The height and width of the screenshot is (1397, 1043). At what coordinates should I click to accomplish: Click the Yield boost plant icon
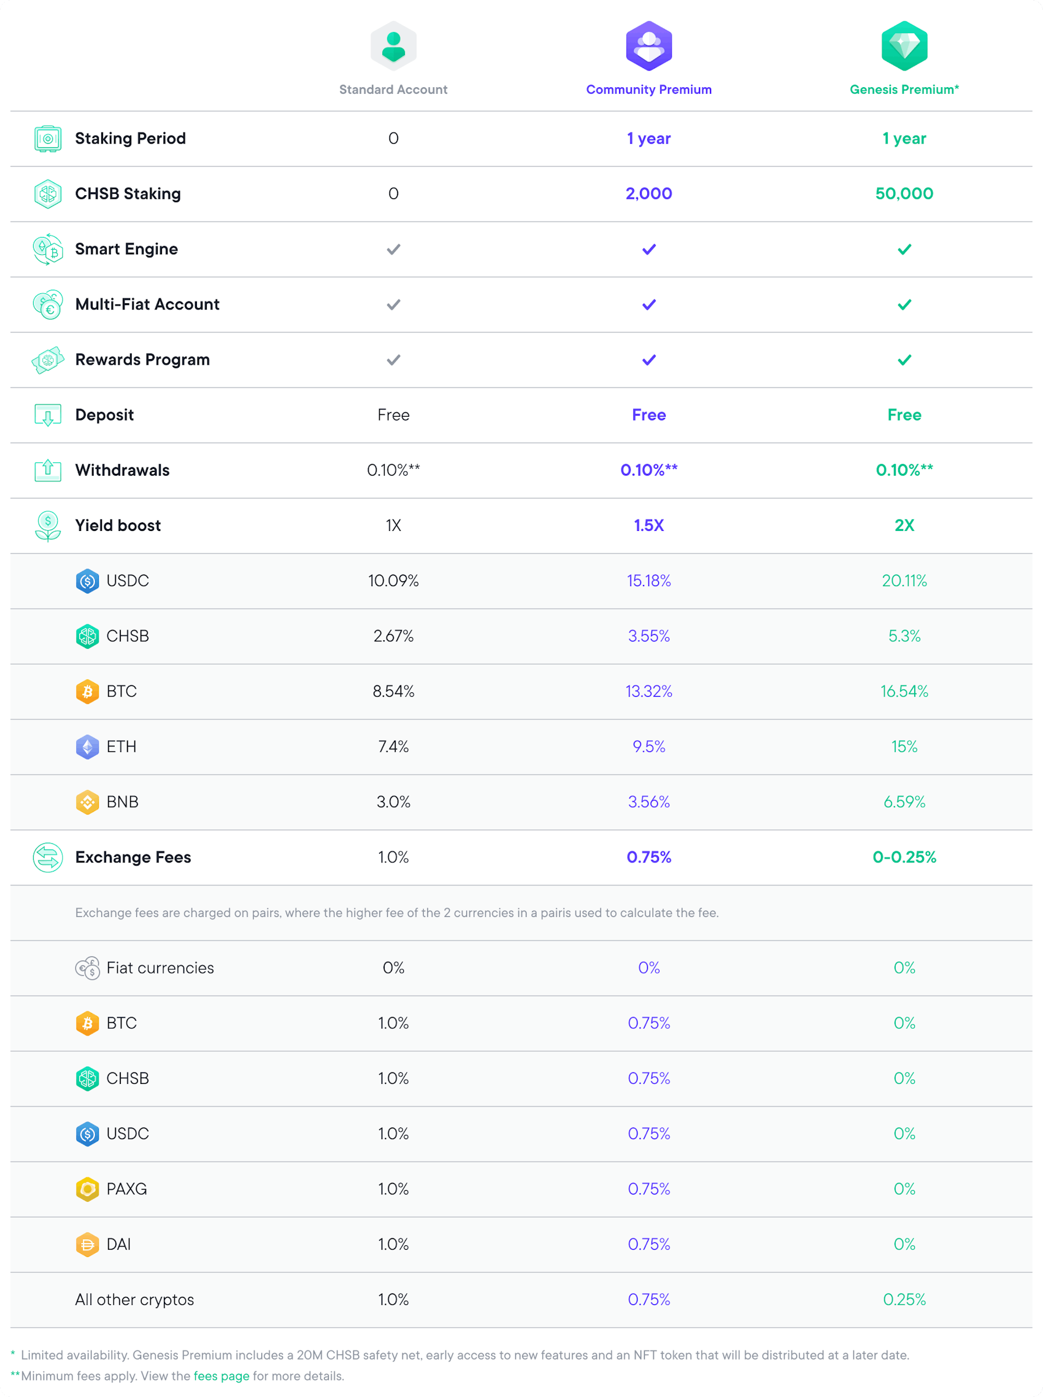47,525
